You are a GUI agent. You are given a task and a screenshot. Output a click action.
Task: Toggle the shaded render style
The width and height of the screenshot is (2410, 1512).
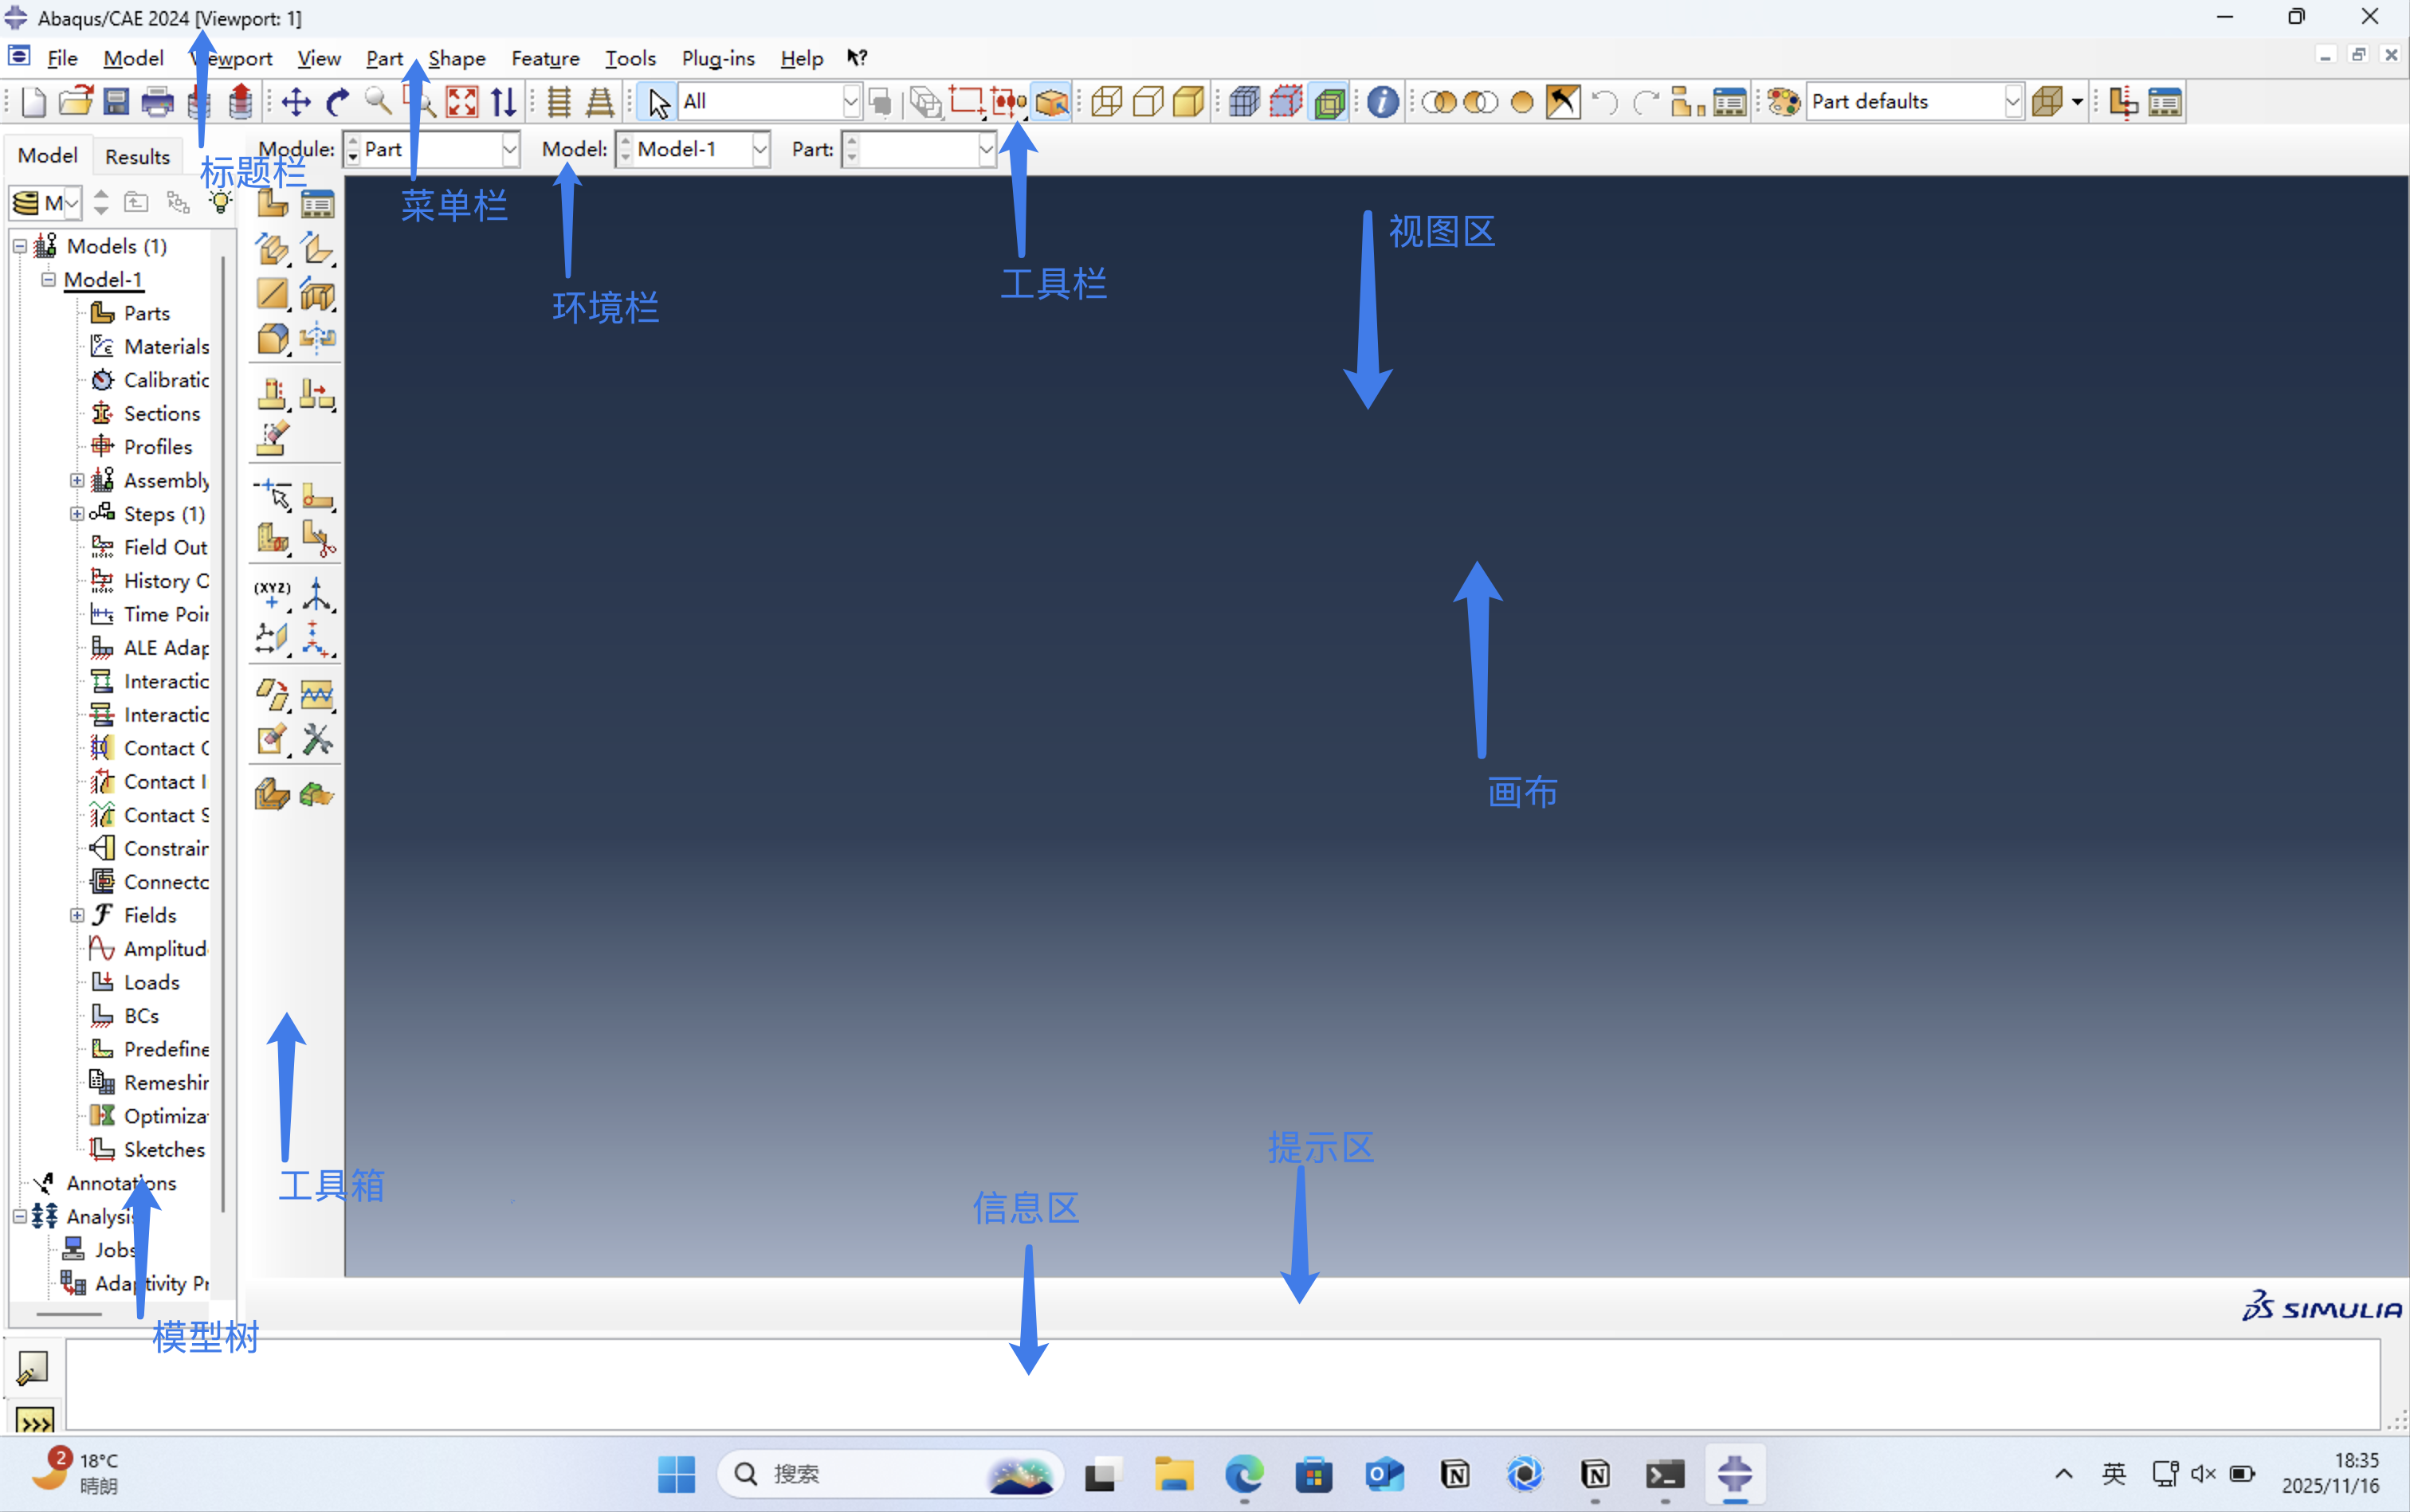(x=1188, y=101)
